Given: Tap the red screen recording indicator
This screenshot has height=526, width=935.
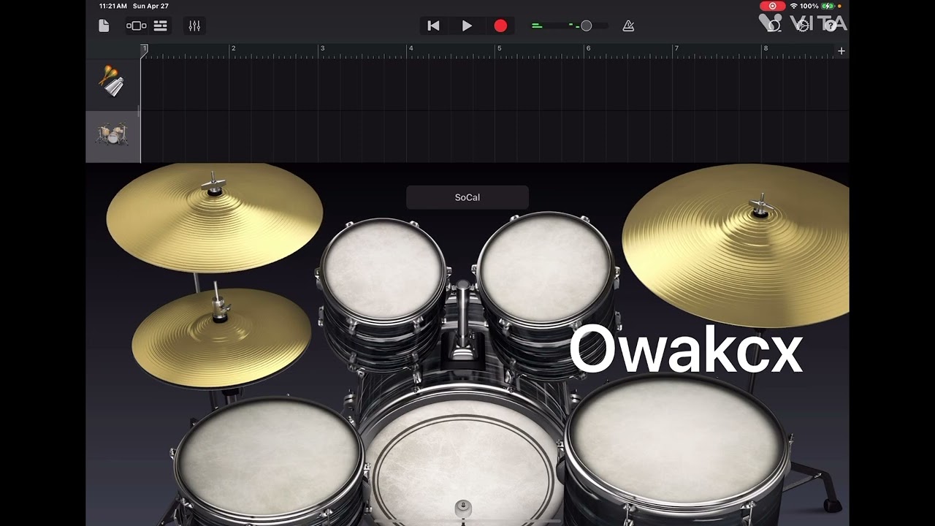Looking at the screenshot, I should click(773, 6).
